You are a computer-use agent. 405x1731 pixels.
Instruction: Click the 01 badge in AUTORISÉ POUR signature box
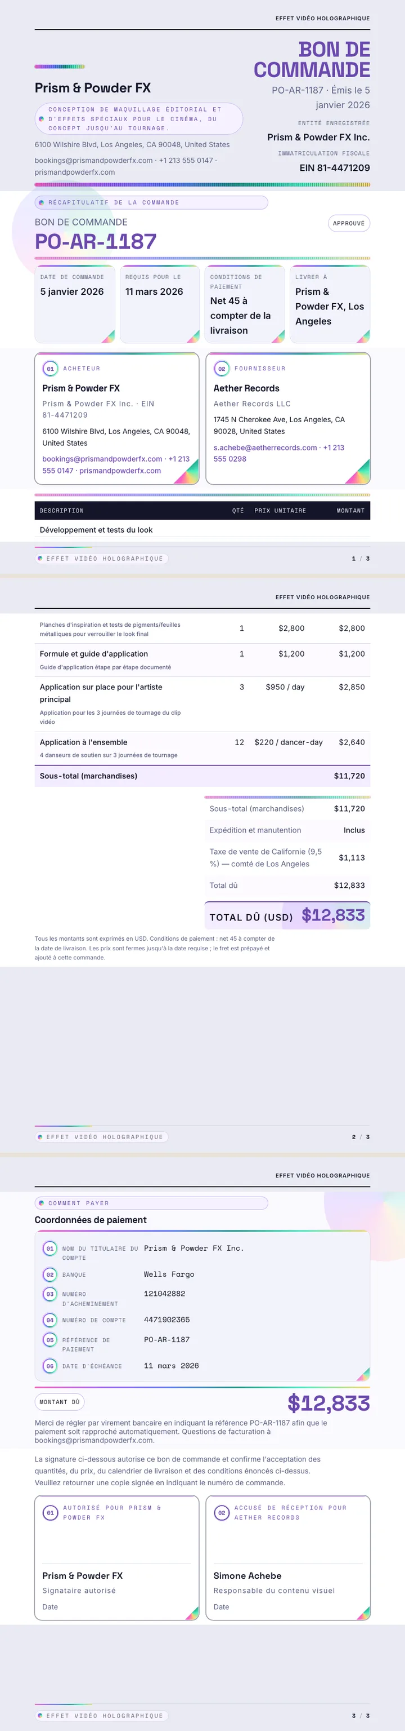50,1513
